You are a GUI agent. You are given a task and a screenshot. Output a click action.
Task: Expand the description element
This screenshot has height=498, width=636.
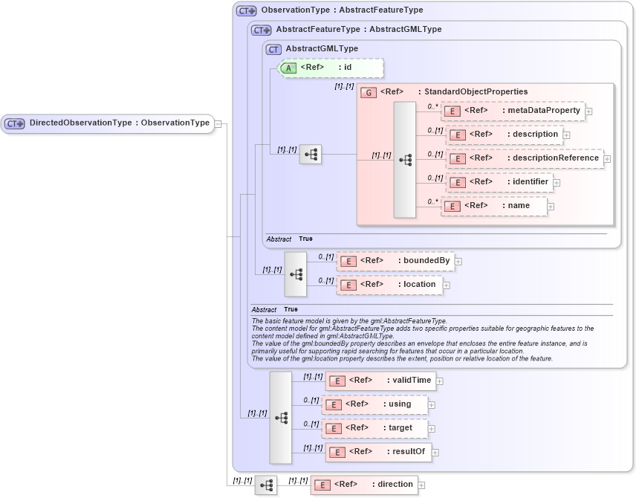(567, 135)
